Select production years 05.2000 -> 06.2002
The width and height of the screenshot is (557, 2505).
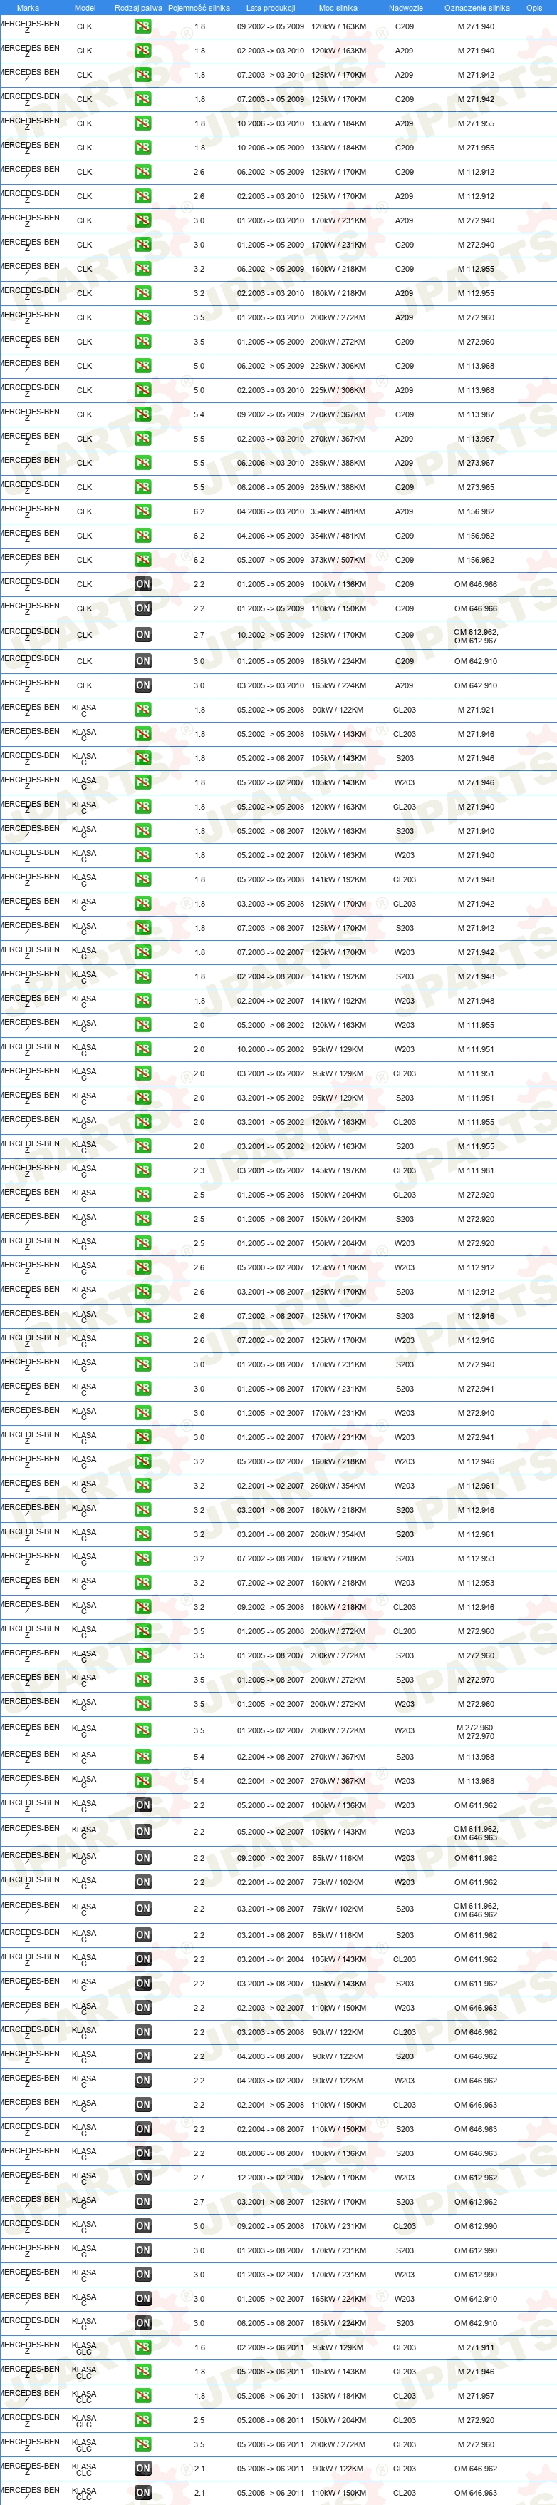(x=271, y=1025)
